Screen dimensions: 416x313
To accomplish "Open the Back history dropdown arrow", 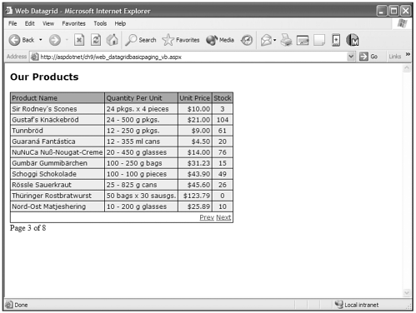I will click(x=41, y=40).
